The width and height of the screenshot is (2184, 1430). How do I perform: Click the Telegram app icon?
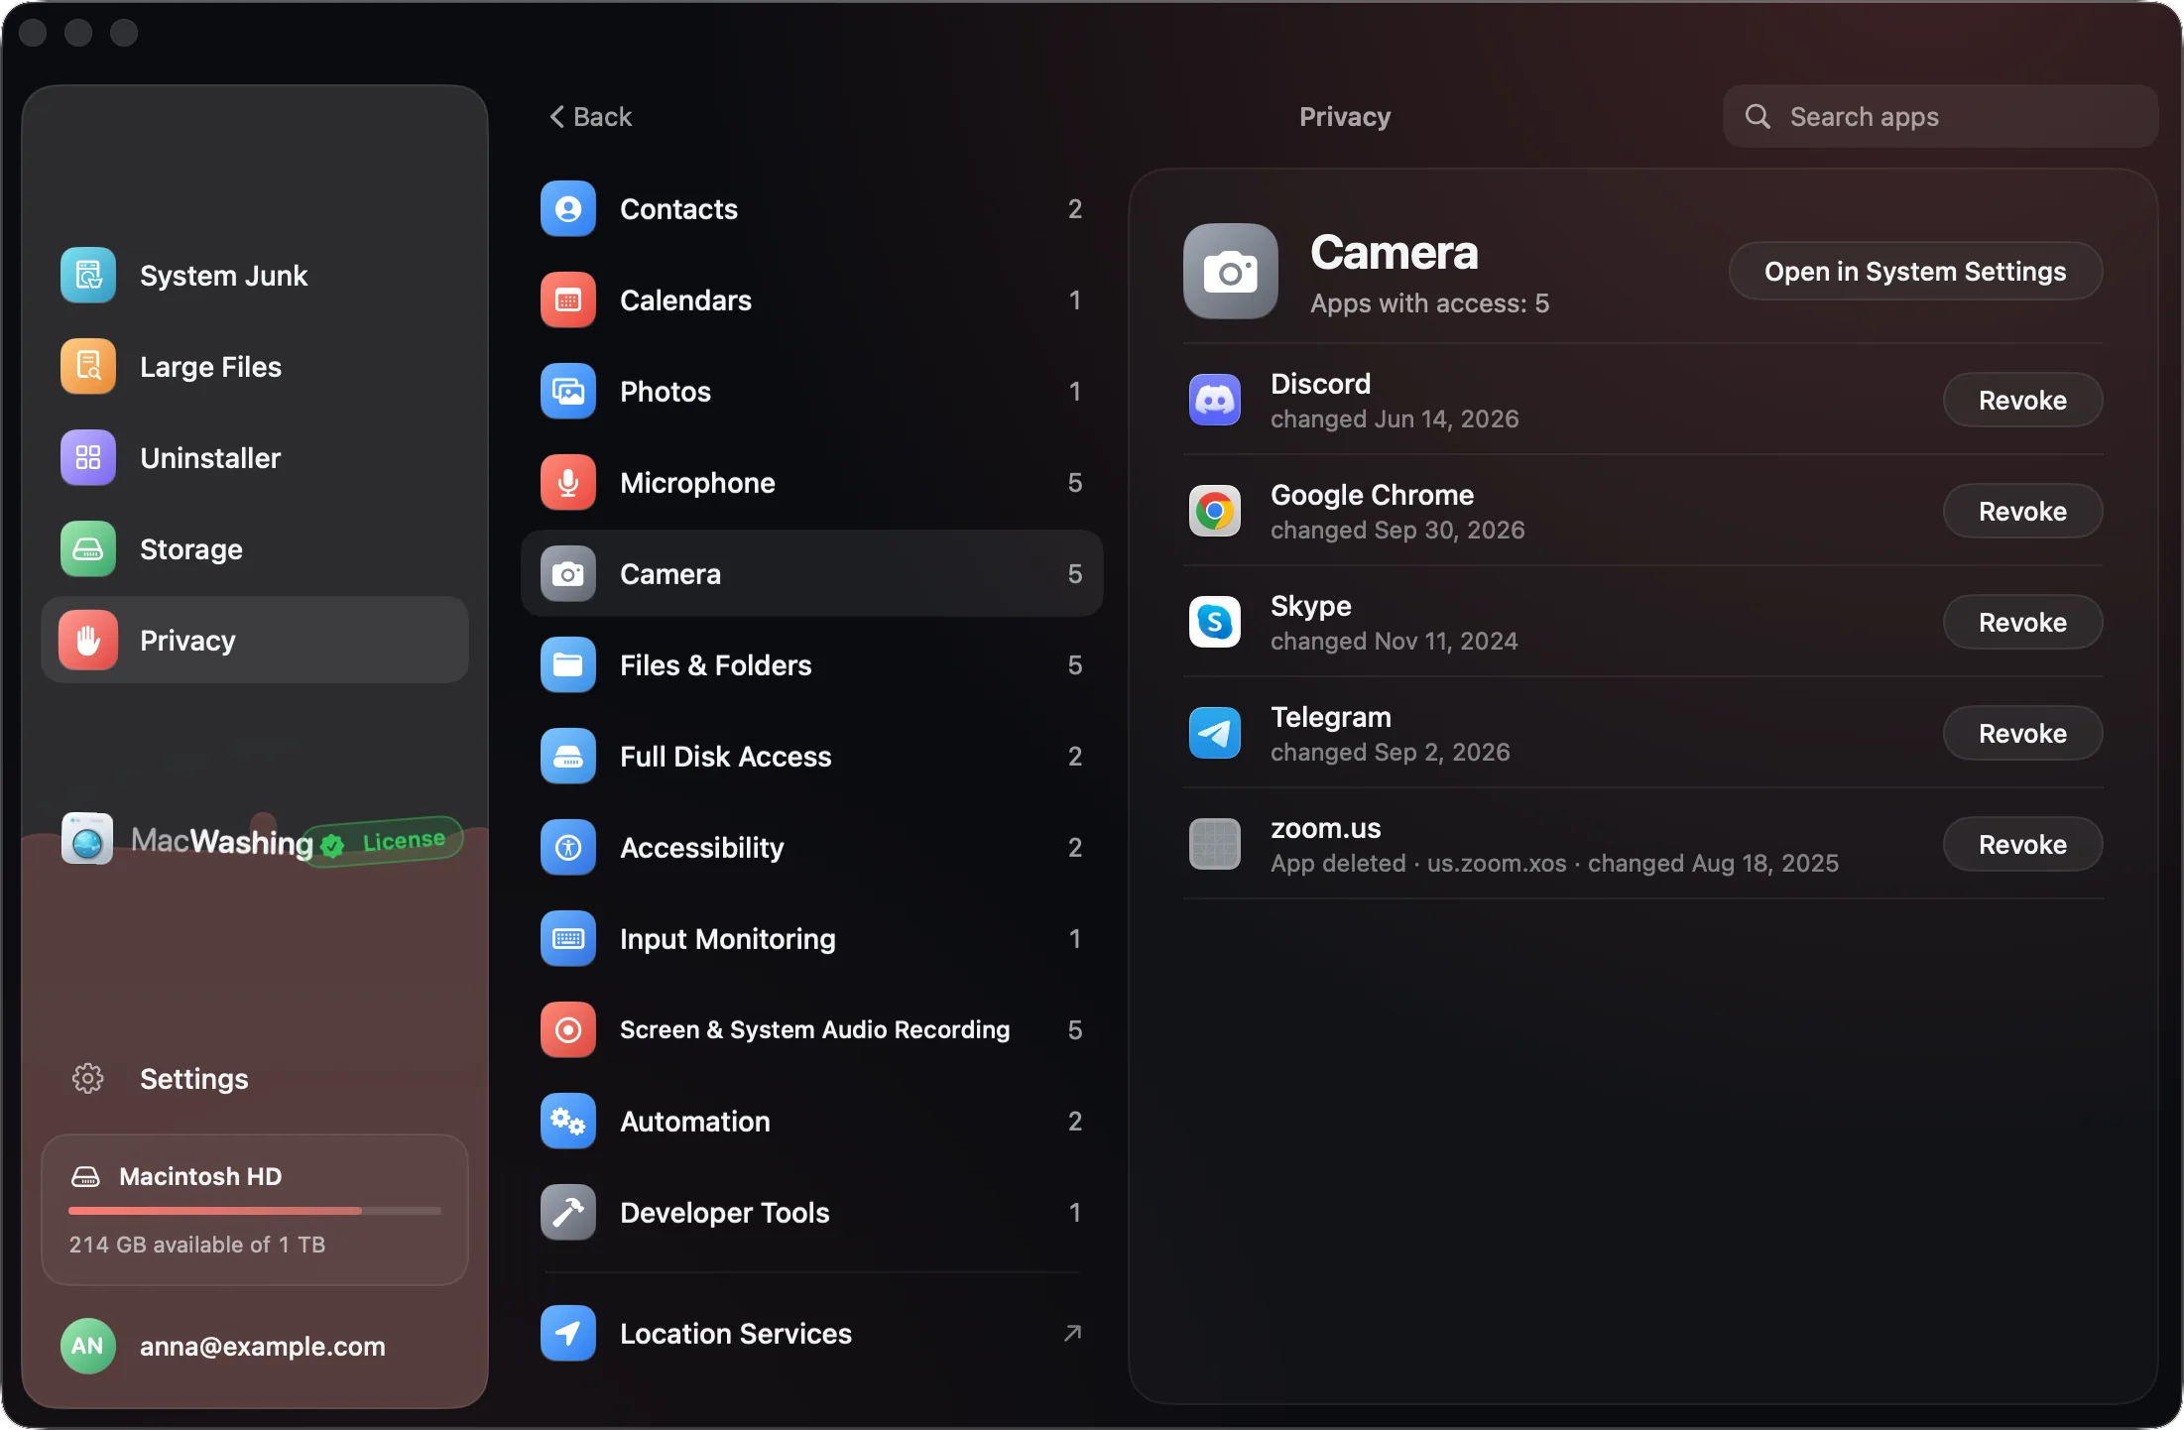(1214, 733)
